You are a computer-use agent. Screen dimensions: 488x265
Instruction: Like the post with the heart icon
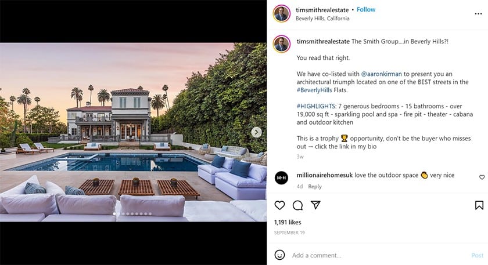point(279,205)
